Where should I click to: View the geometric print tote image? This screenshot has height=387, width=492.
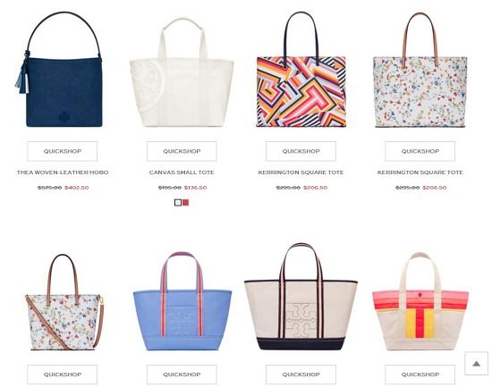coord(301,70)
